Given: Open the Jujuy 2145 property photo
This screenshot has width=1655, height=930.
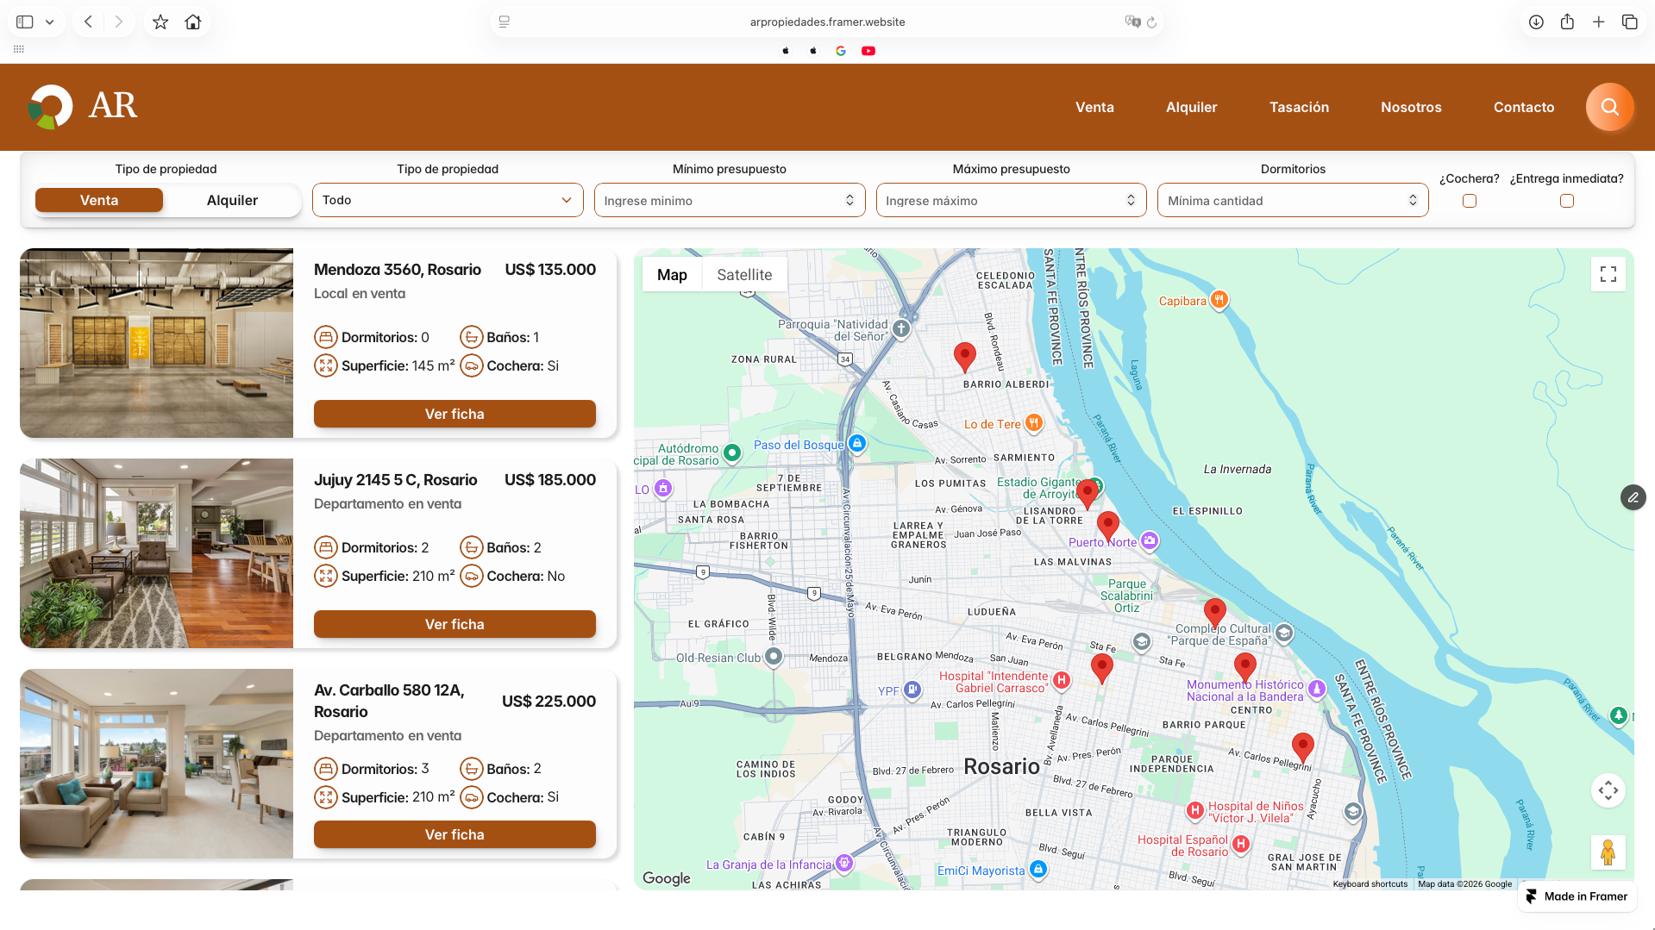Looking at the screenshot, I should click(x=156, y=553).
